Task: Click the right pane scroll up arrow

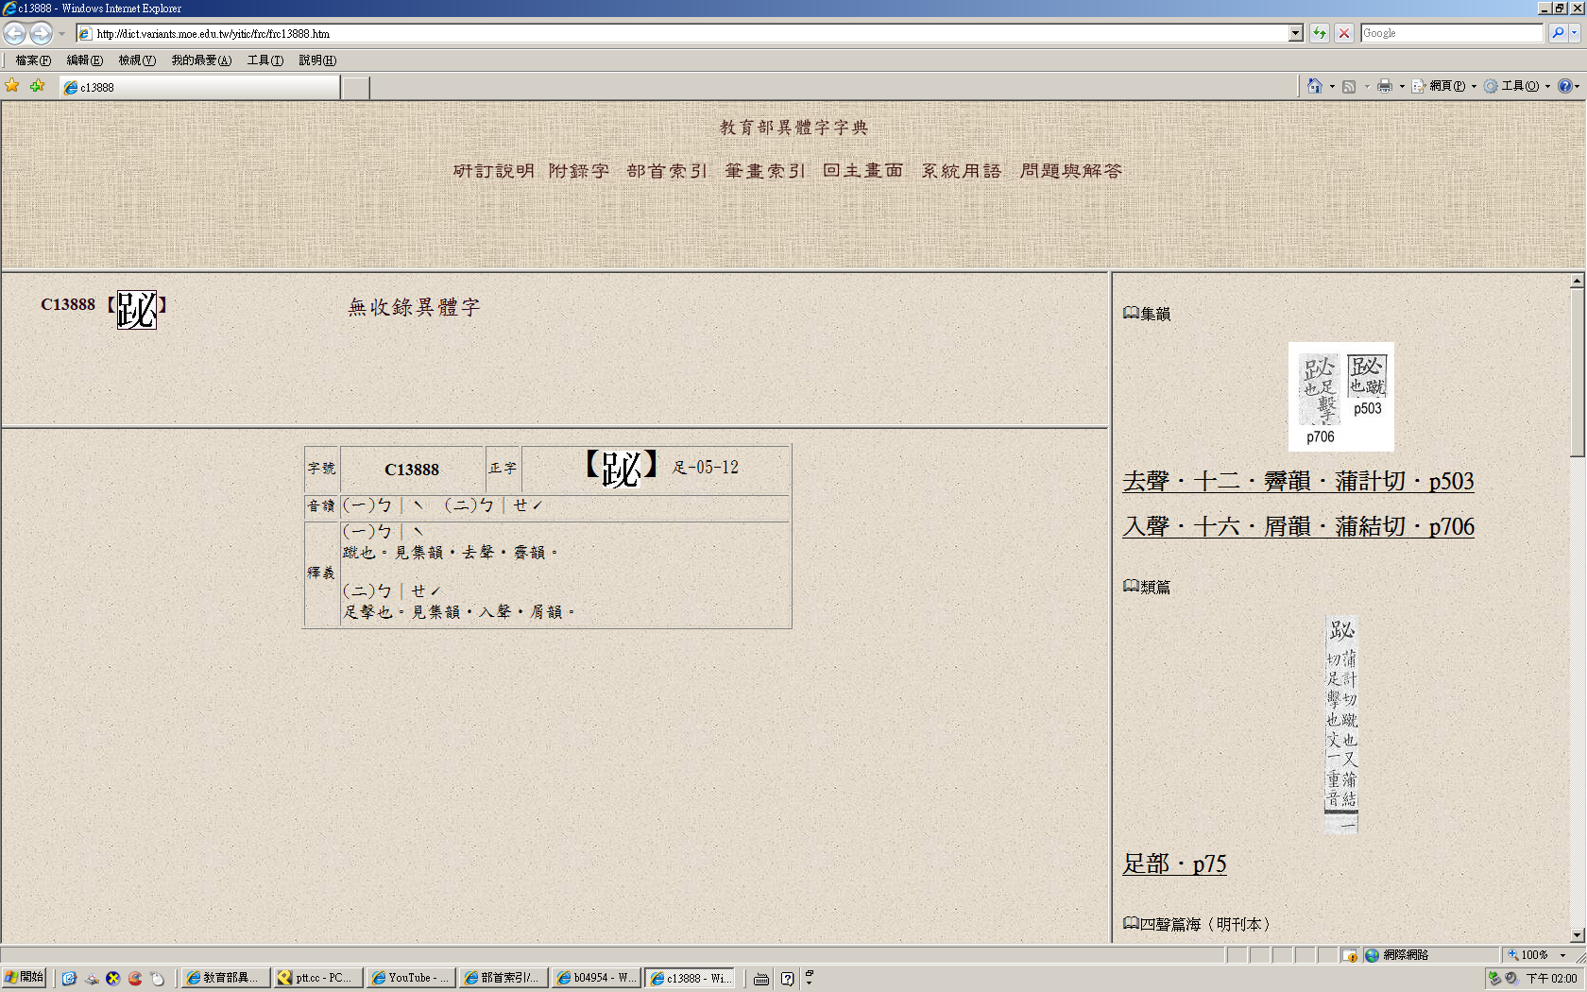Action: (x=1577, y=282)
